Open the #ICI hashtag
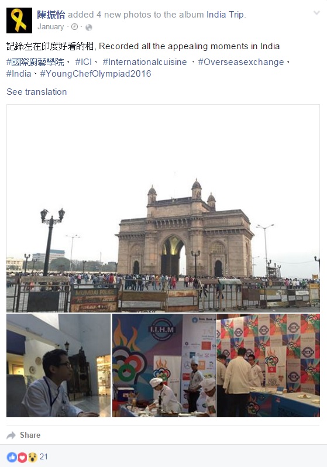The width and height of the screenshot is (327, 467). tap(84, 62)
